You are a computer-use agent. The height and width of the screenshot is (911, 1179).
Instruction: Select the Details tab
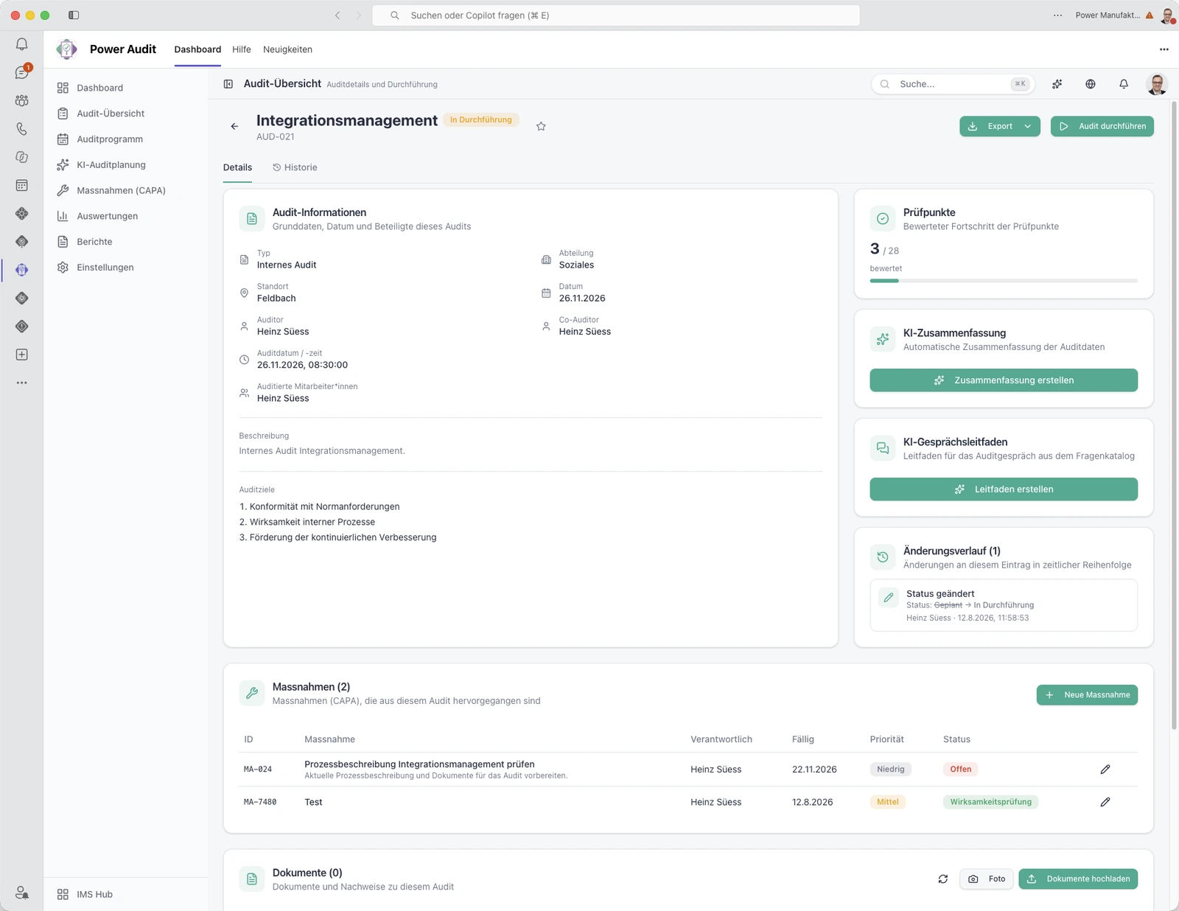tap(237, 167)
